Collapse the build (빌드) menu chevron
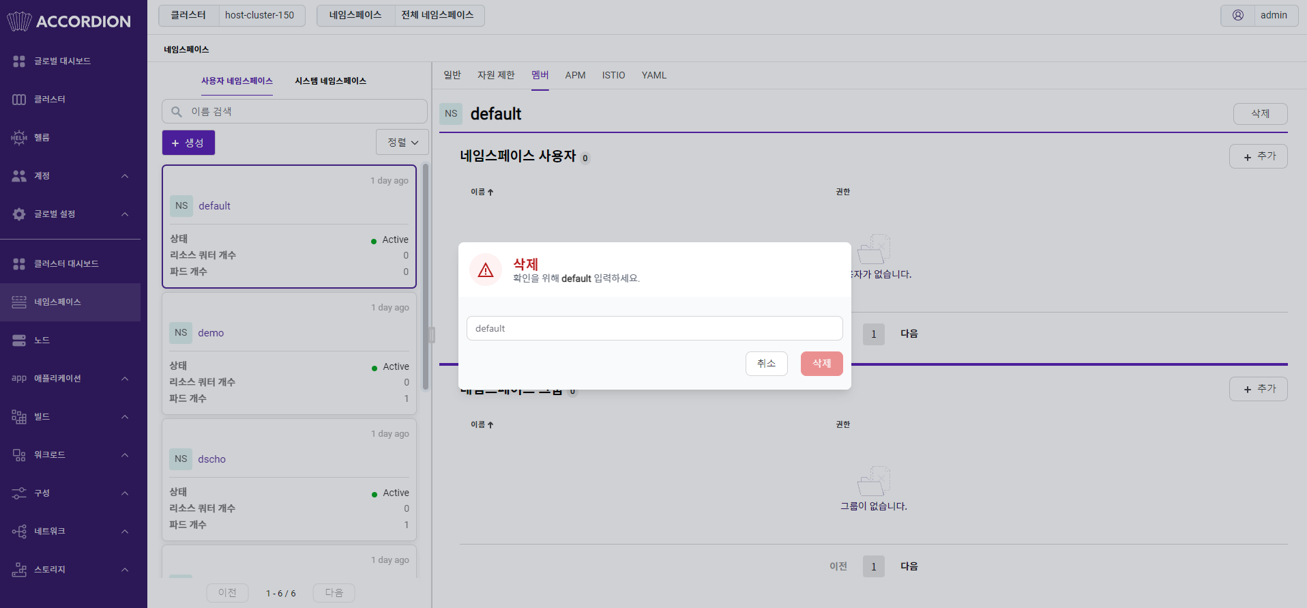The width and height of the screenshot is (1307, 608). pos(125,417)
